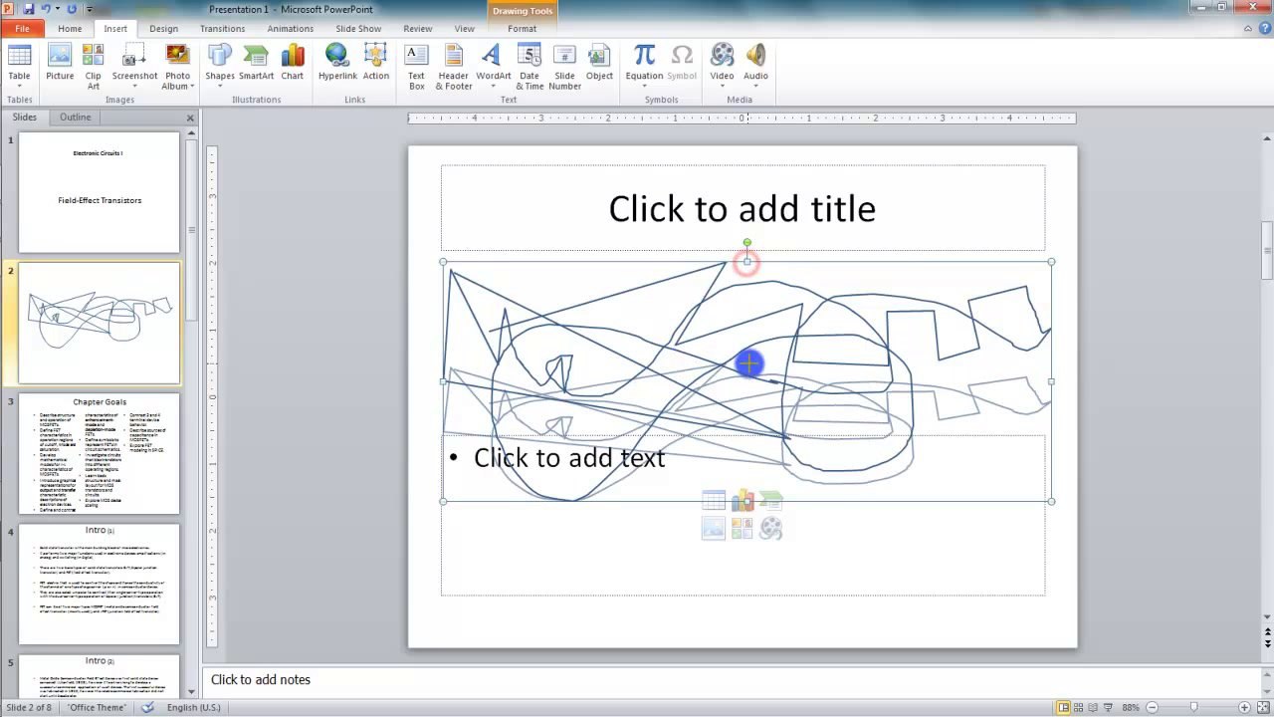Open the Animations tab

pos(290,29)
